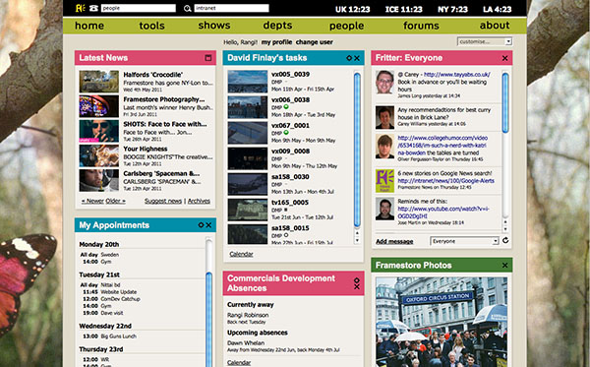Close the Commercials Development Absences panel

click(357, 287)
